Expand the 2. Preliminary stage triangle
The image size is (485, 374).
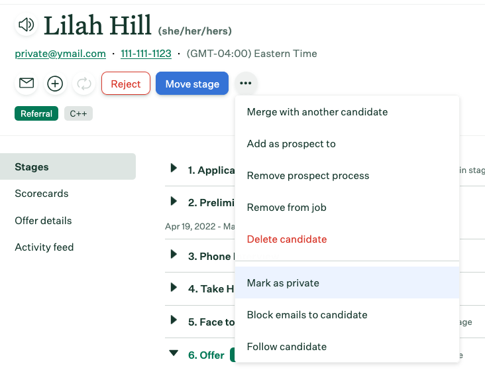174,201
